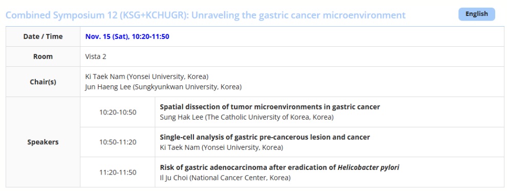Open the Risk of gastric adenocarcinoma talk
This screenshot has width=507, height=191.
pyautogui.click(x=279, y=167)
